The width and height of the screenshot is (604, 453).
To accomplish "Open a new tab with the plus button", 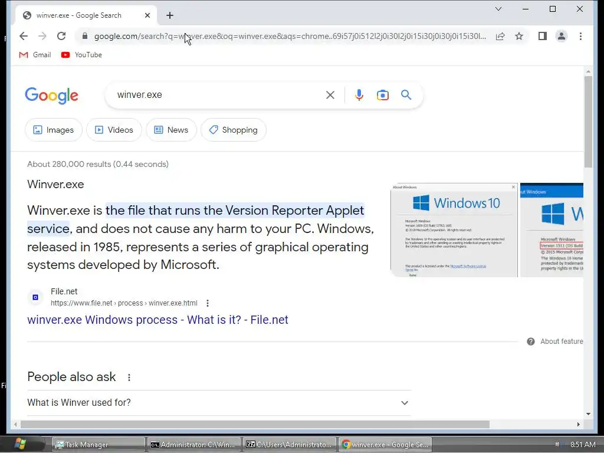I will (x=170, y=15).
